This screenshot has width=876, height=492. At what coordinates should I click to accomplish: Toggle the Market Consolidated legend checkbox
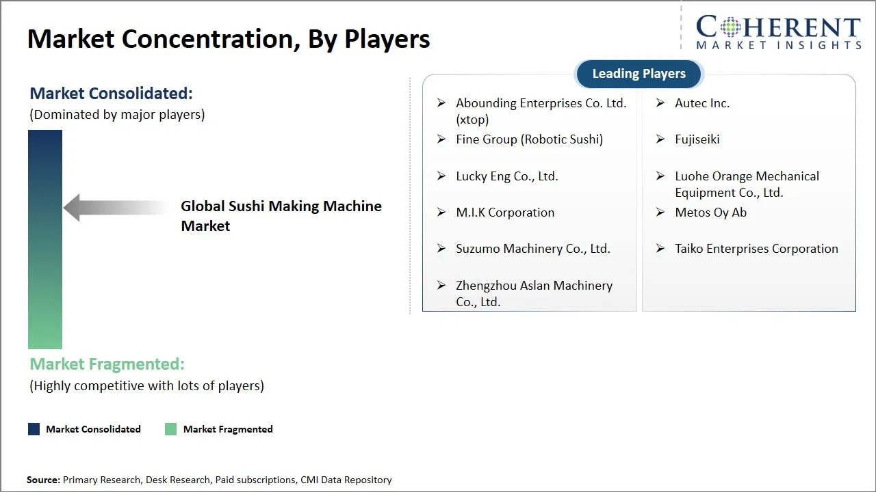click(x=33, y=429)
